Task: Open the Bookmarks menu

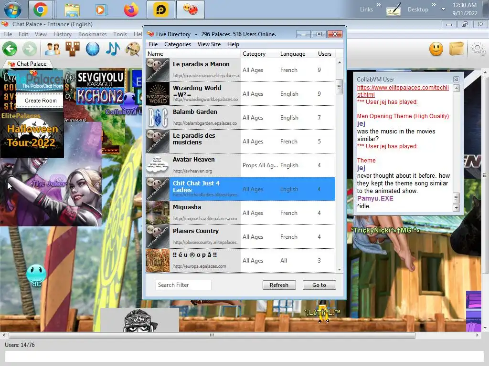Action: point(92,34)
